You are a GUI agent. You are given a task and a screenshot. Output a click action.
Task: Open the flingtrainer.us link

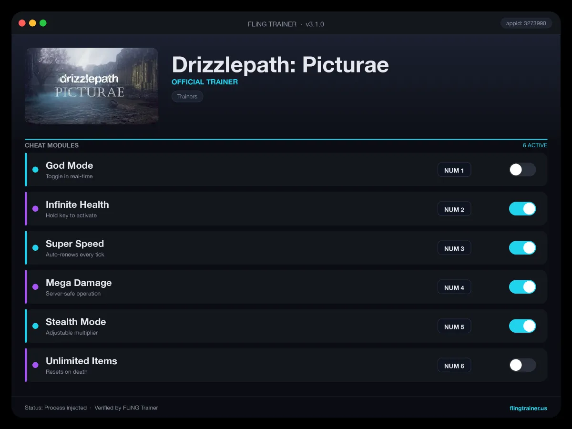pyautogui.click(x=528, y=408)
